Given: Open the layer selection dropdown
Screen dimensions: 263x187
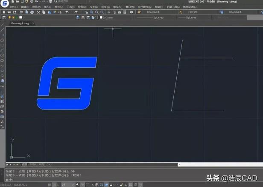Looking at the screenshot, I should click(x=41, y=17).
